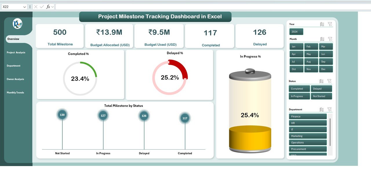Click inside the formula bar input
The width and height of the screenshot is (371, 186).
click(x=203, y=7)
